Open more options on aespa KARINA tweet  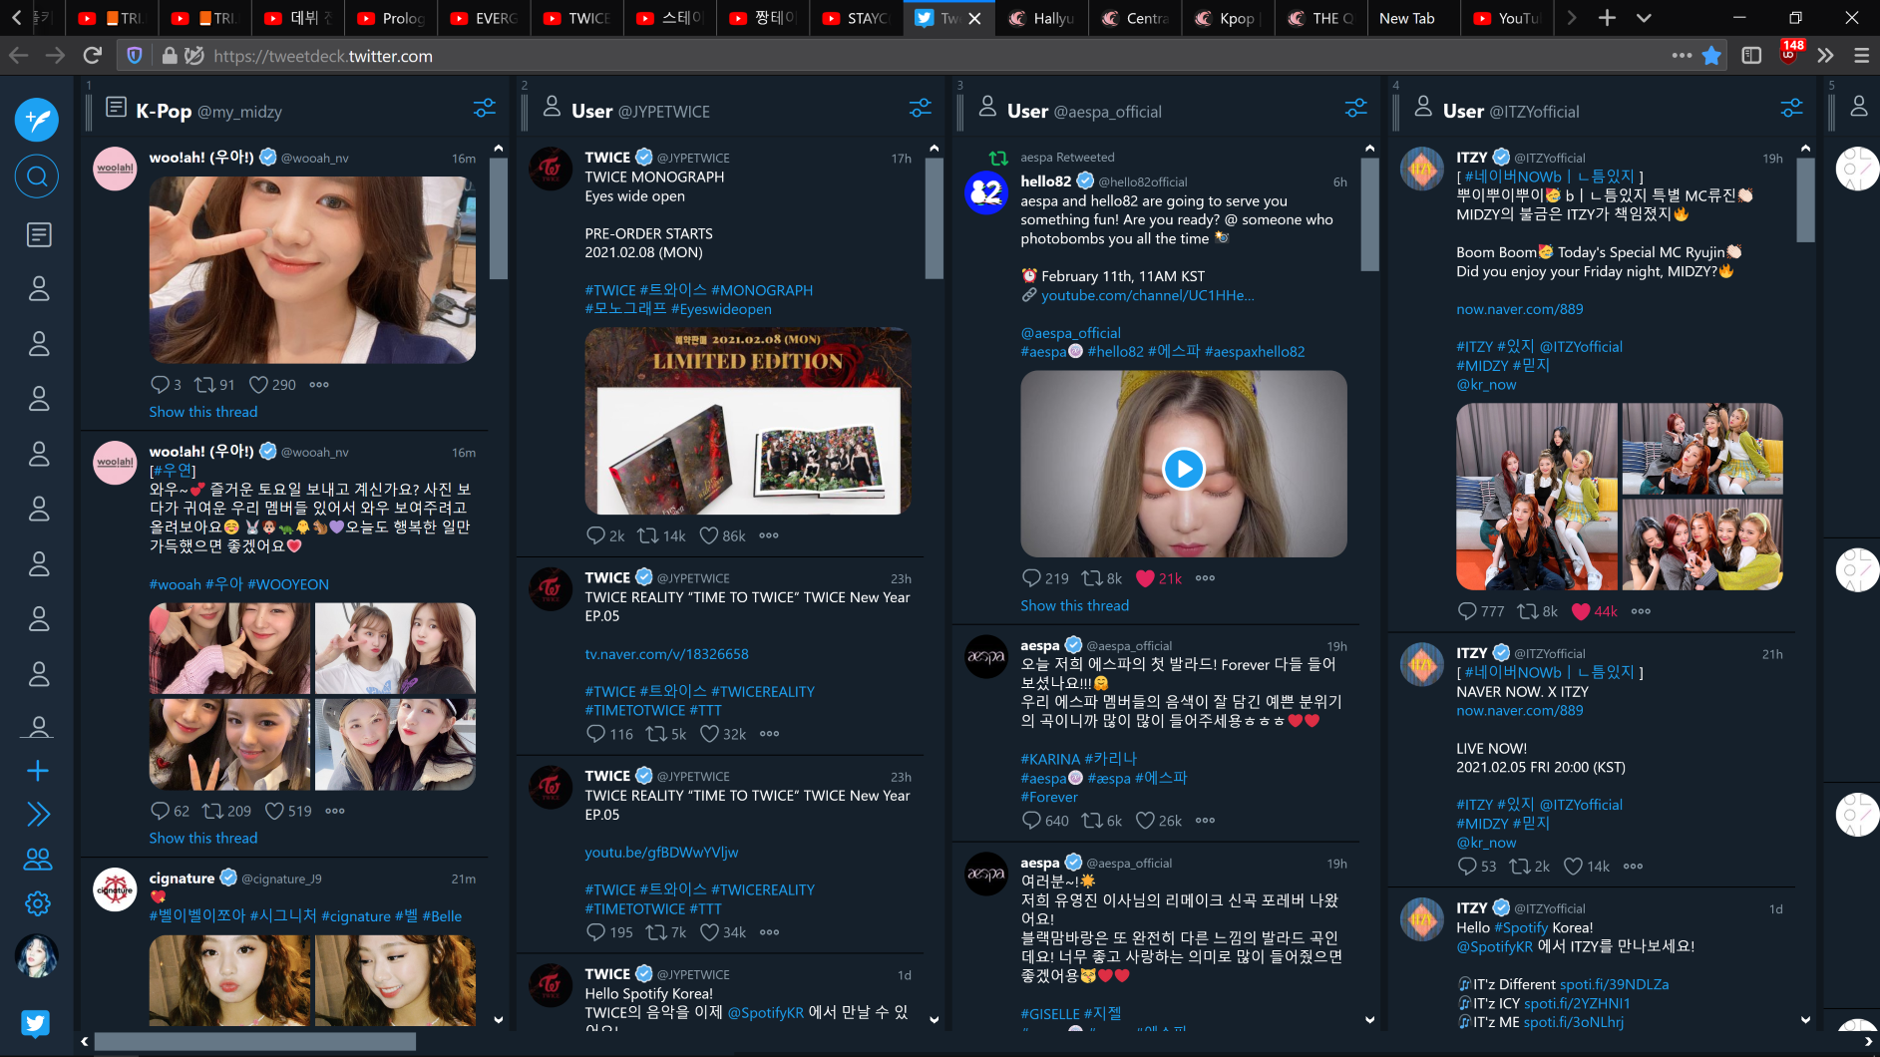coord(1206,821)
